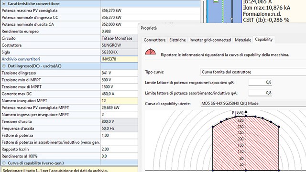306x172 pixels.
Task: Click the P [kW] axis label
Action: click(x=238, y=113)
